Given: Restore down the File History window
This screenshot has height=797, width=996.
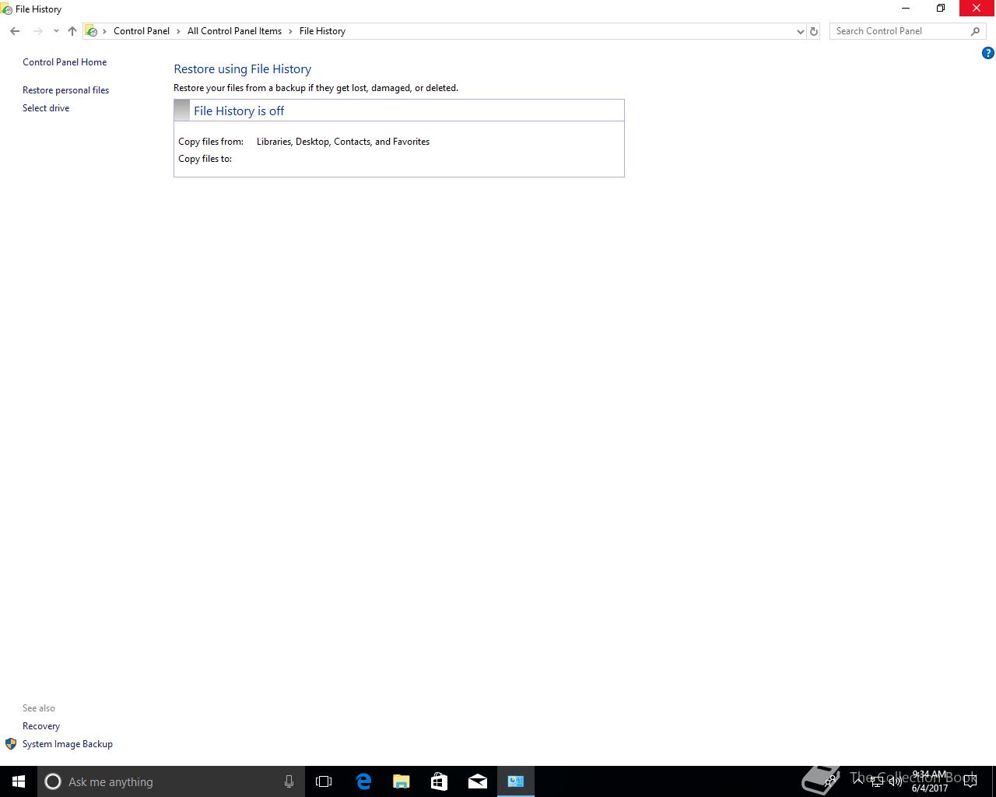Looking at the screenshot, I should (941, 9).
